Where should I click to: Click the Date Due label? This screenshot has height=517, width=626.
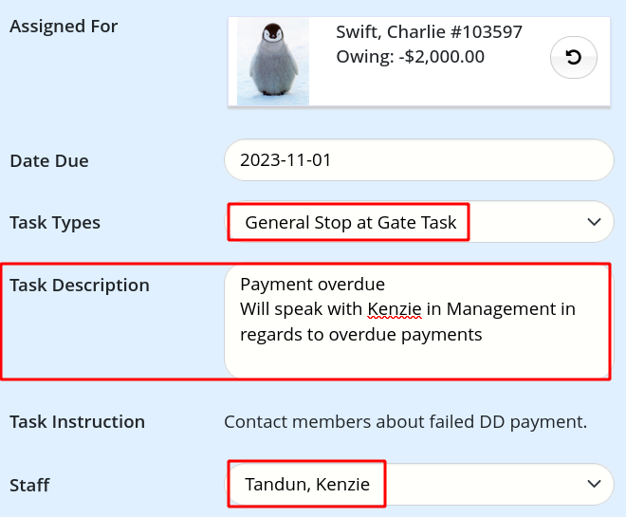[x=49, y=161]
